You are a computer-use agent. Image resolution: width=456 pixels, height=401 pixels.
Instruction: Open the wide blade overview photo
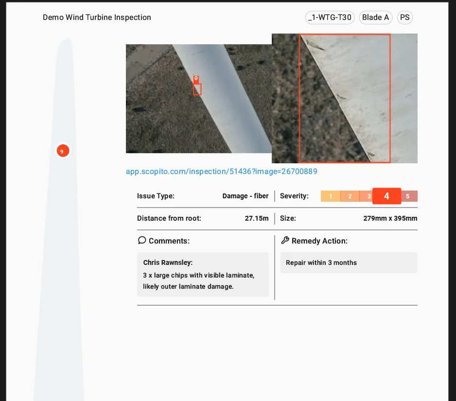tap(199, 99)
